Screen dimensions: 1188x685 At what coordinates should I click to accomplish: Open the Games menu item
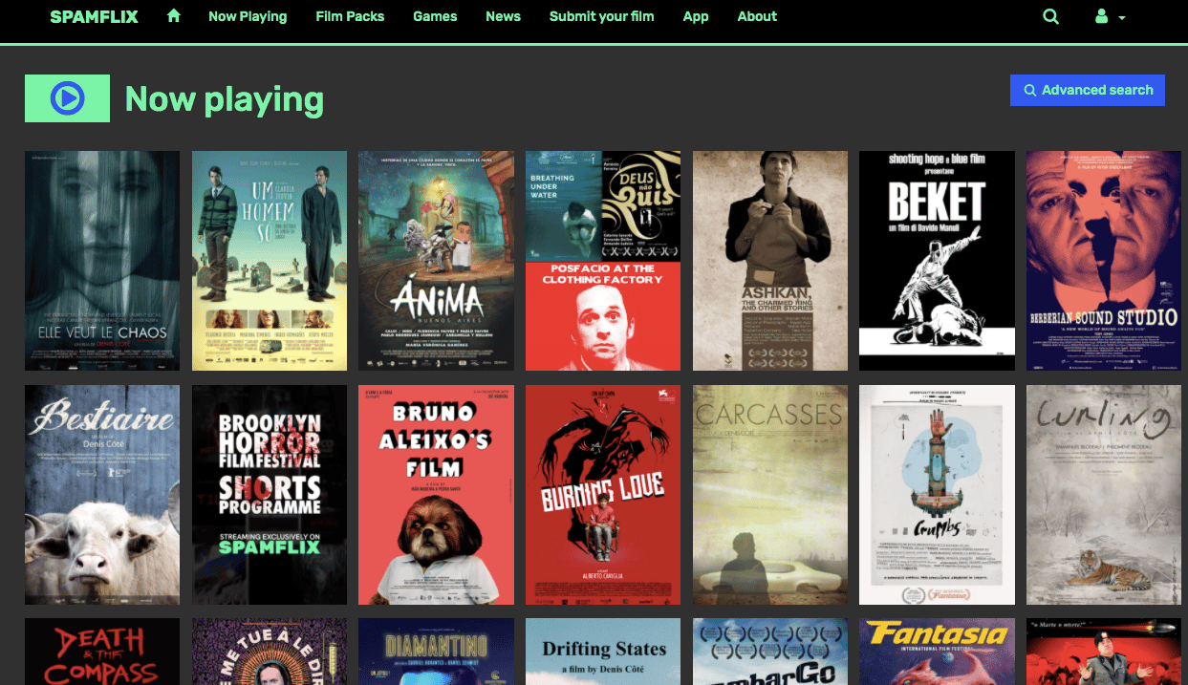click(435, 16)
